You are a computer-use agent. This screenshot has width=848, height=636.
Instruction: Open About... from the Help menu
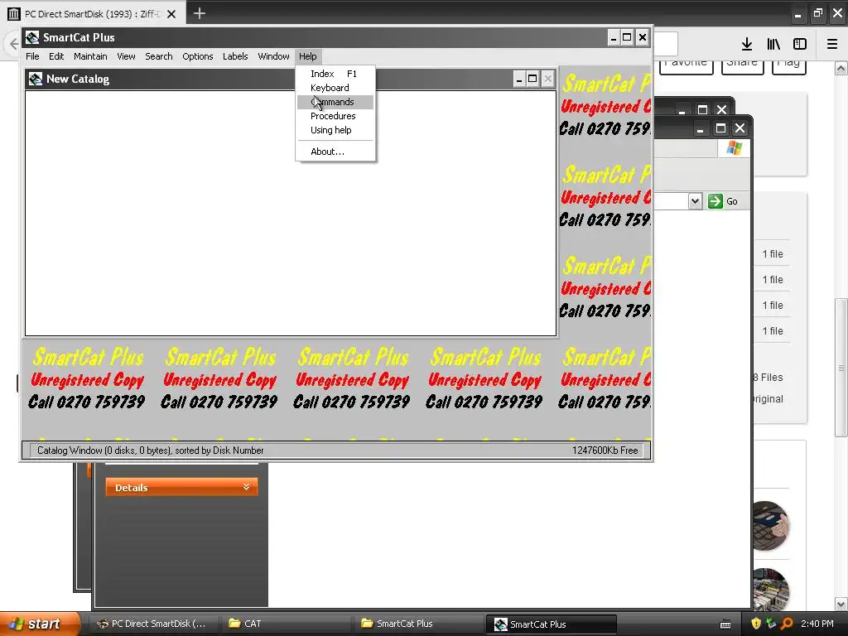(x=335, y=152)
